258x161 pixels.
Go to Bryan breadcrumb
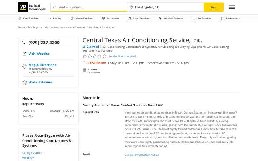(37, 27)
